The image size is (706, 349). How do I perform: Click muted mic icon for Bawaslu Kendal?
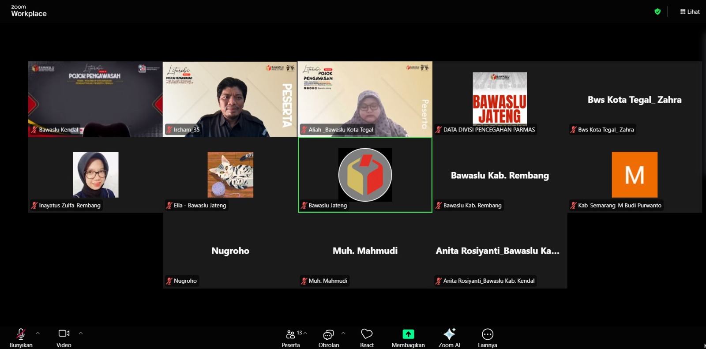pos(34,130)
